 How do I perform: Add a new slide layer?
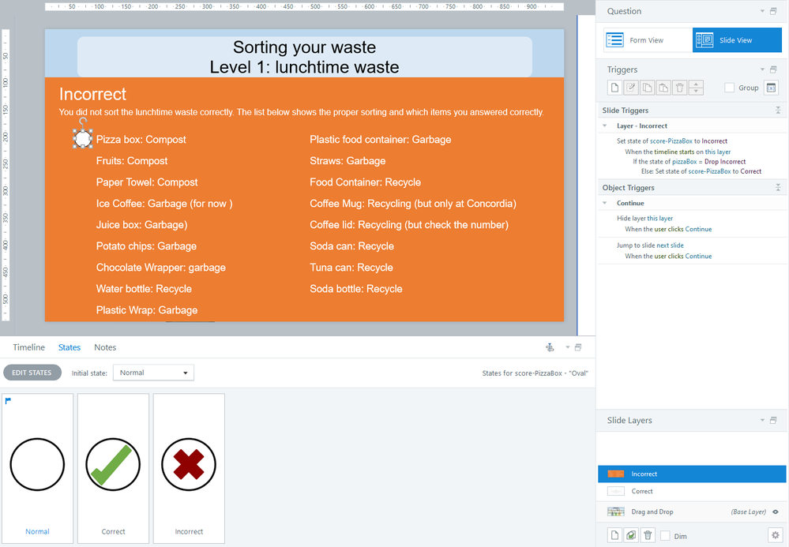(614, 535)
